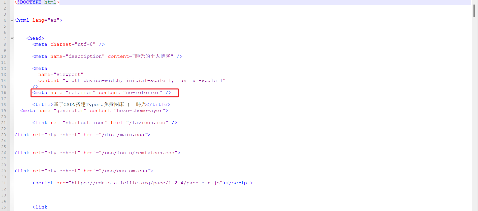Click line number 16 in the gutter
Image resolution: width=478 pixels, height=211 pixels.
4,93
